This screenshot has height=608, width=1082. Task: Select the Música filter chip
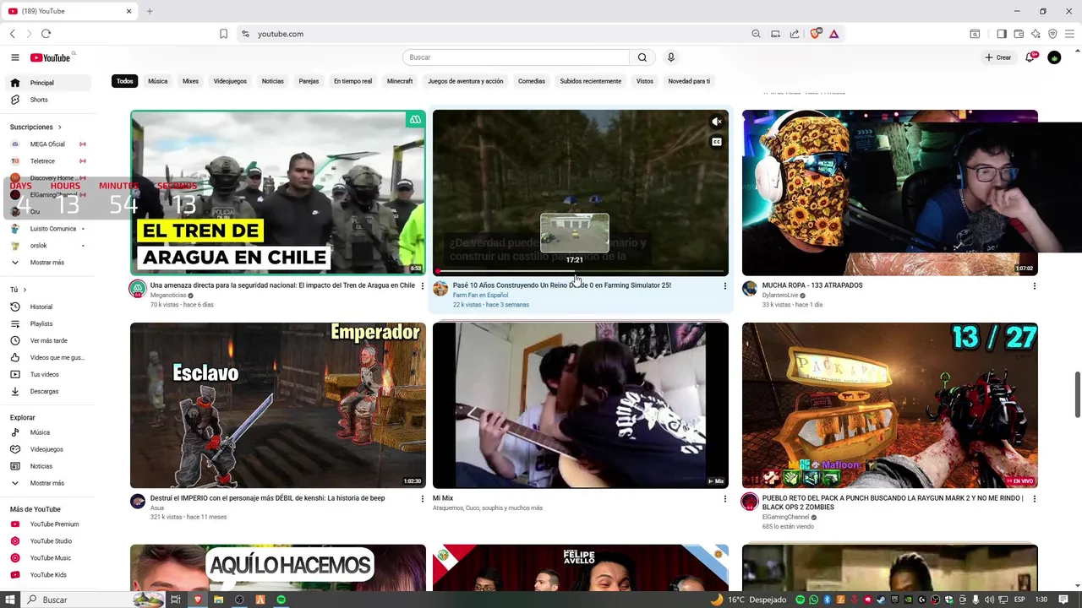click(x=158, y=81)
